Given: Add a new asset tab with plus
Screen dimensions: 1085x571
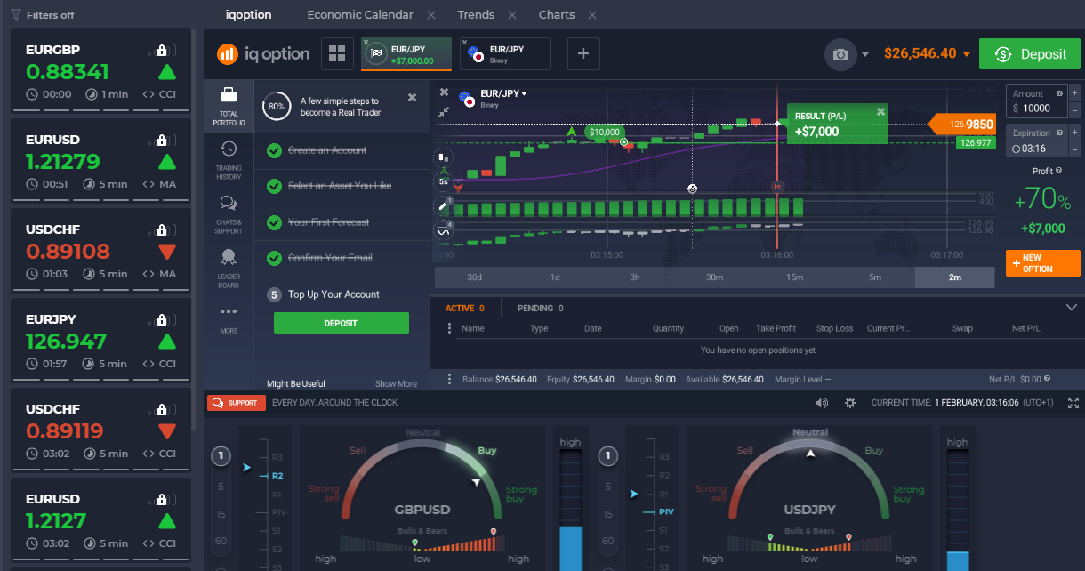Looking at the screenshot, I should [583, 53].
